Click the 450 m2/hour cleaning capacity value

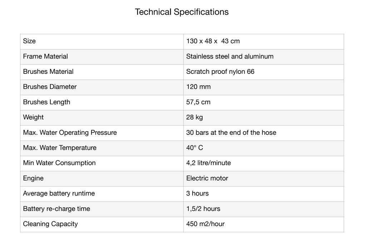[205, 224]
